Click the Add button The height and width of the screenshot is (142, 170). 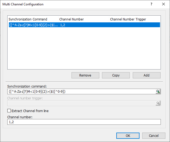point(147,75)
